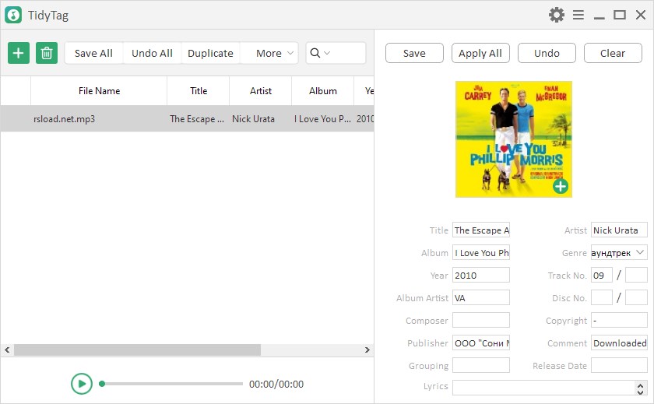Click the Apply All button

pyautogui.click(x=480, y=53)
